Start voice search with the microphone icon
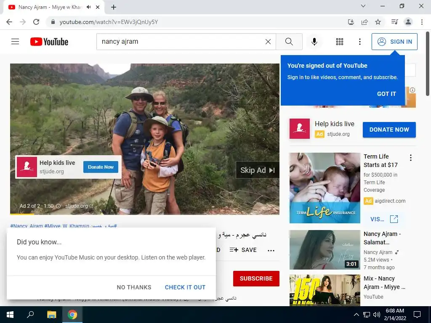The image size is (431, 323). point(314,42)
